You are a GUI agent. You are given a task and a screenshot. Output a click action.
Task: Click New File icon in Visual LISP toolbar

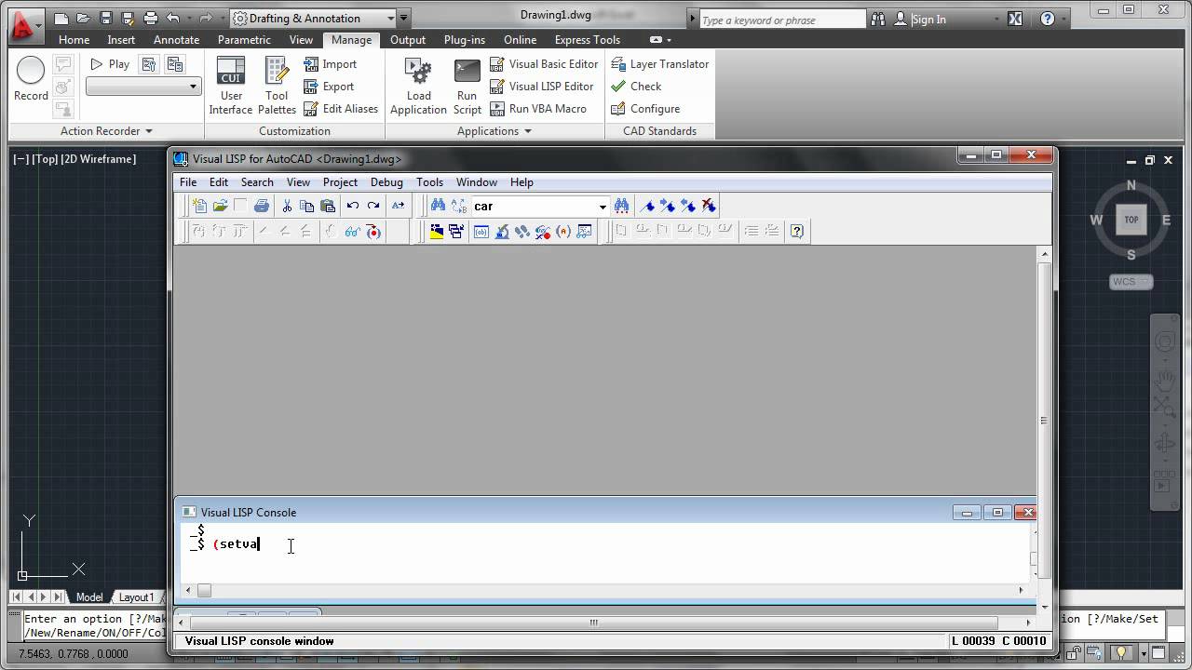coord(198,206)
